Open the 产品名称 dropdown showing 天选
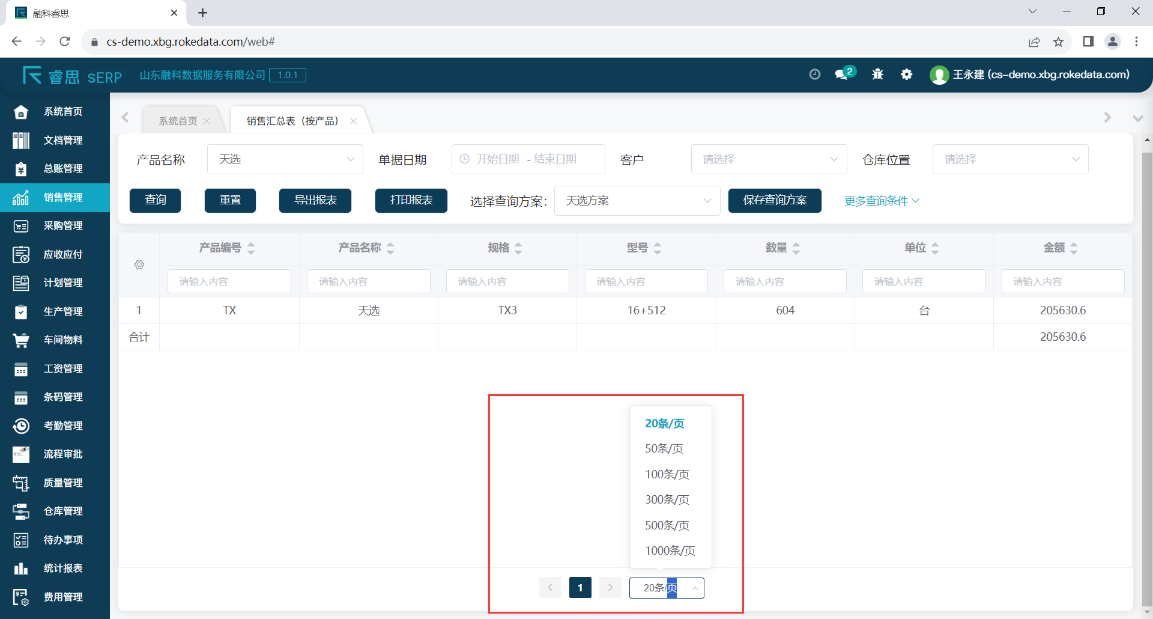1153x619 pixels. pos(285,159)
